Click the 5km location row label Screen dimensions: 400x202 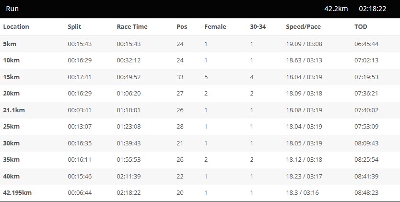pyautogui.click(x=10, y=44)
